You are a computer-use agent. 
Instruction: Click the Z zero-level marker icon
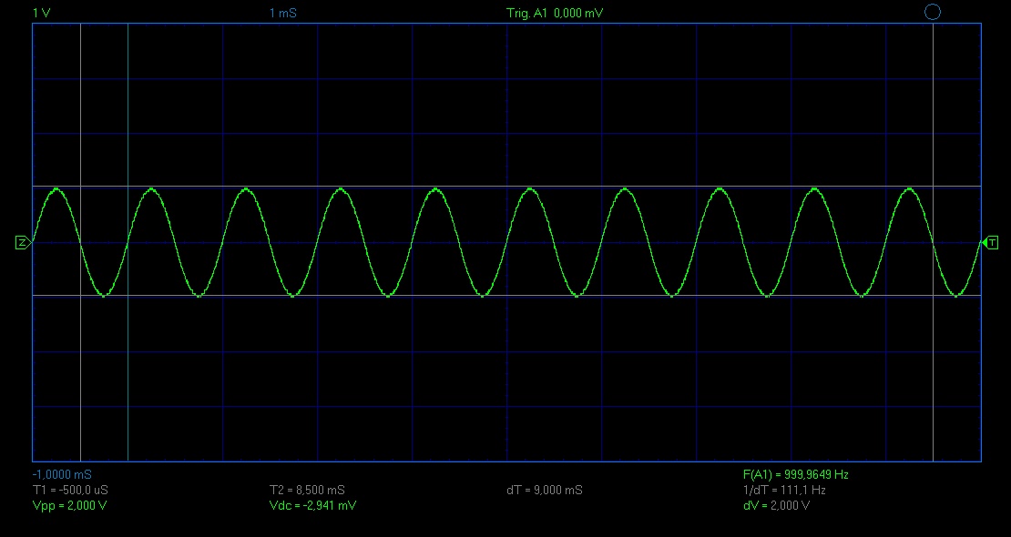pyautogui.click(x=23, y=242)
